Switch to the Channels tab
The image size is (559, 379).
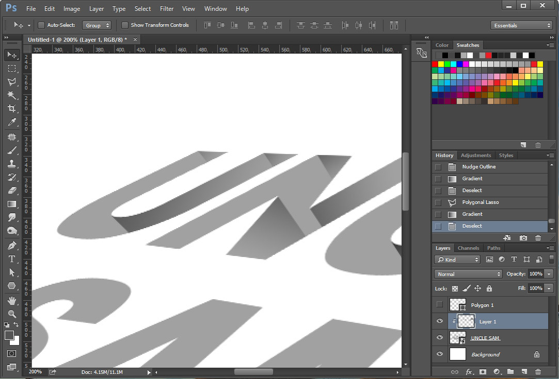tap(468, 248)
